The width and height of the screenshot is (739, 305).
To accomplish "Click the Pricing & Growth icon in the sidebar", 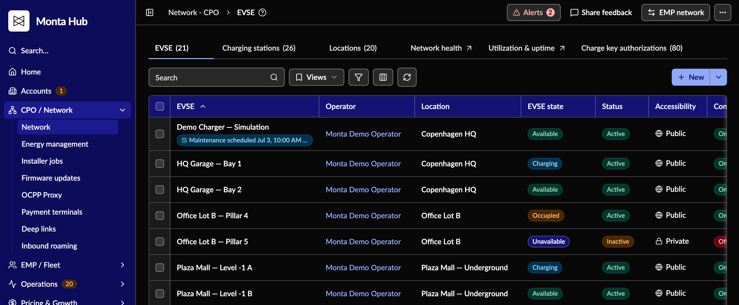I will pos(12,302).
